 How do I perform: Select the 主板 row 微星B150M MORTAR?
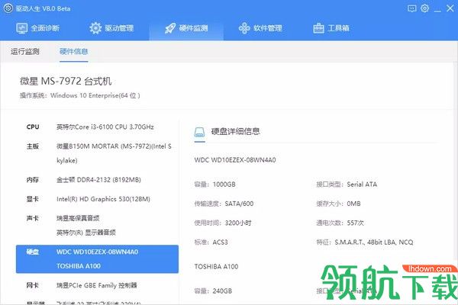(97, 153)
